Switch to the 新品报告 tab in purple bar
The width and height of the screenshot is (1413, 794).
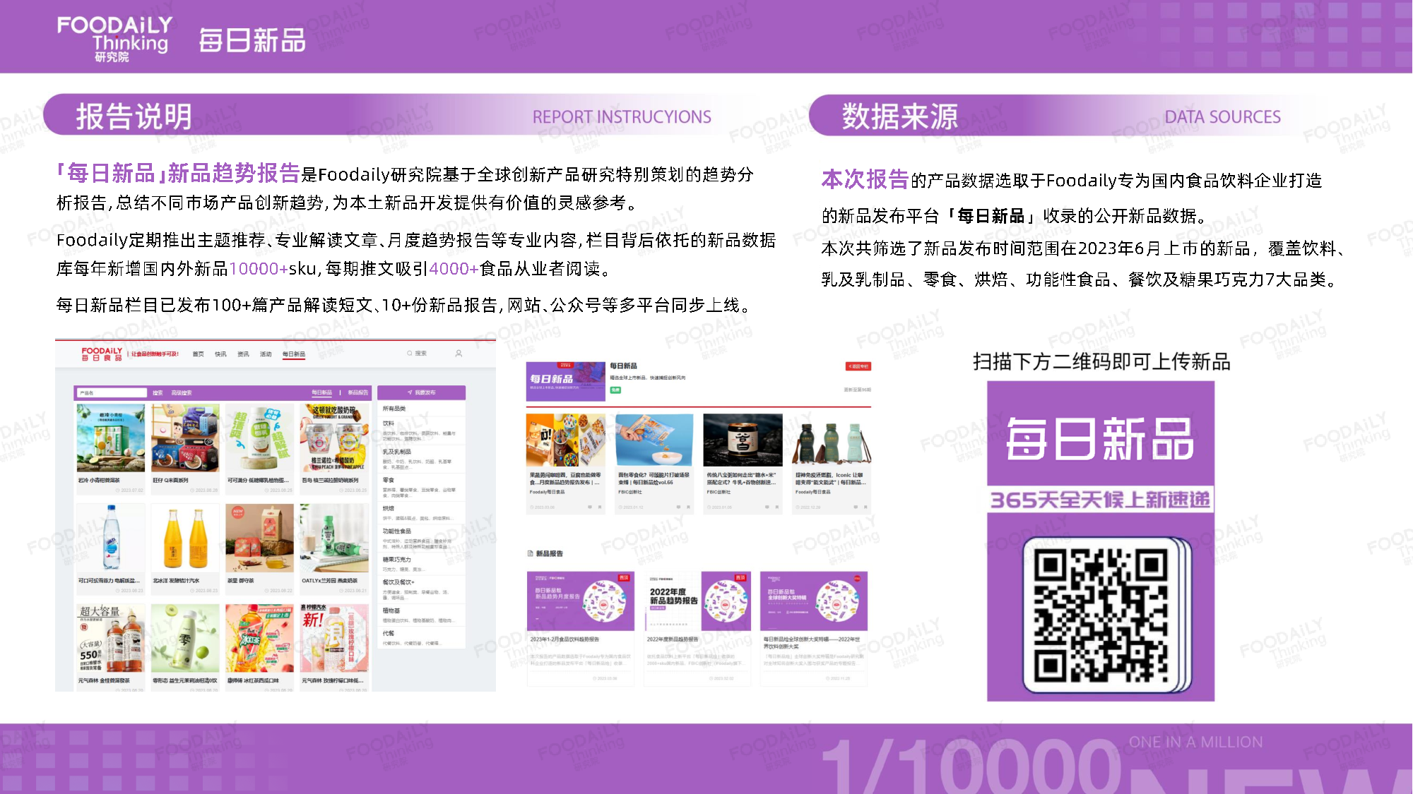coord(358,393)
